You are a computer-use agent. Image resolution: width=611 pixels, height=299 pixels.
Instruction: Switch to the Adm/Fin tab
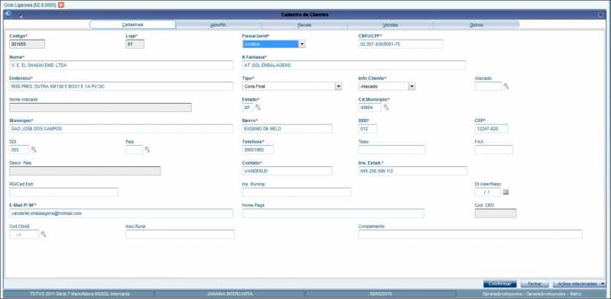click(x=218, y=25)
